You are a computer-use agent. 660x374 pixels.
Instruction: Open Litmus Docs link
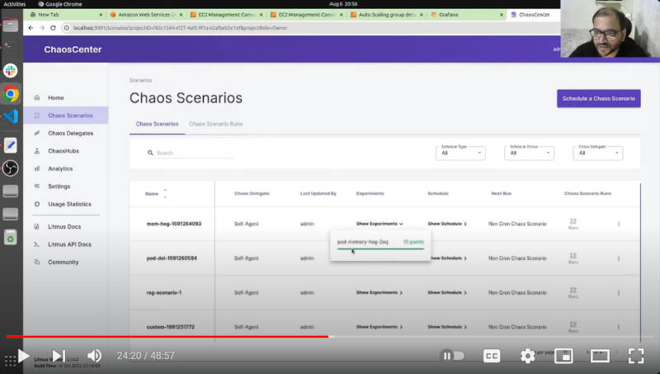64,226
